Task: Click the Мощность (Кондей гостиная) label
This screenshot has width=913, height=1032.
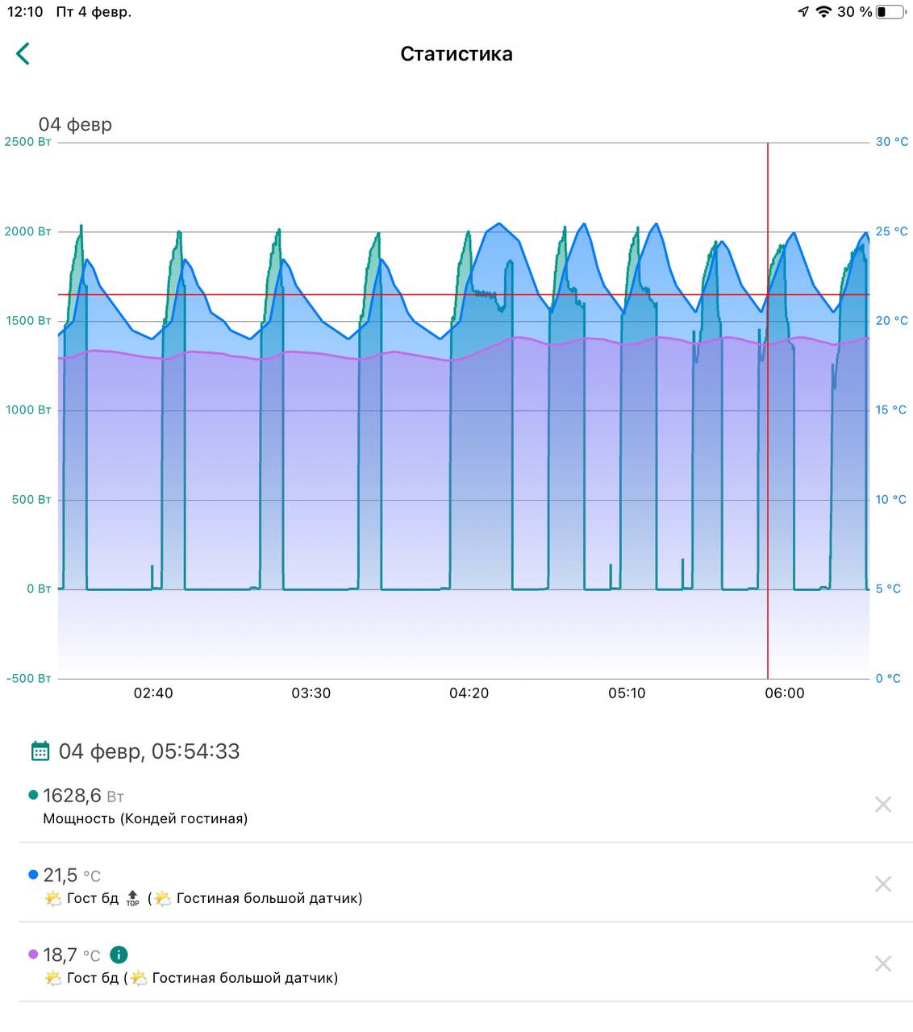Action: (x=145, y=818)
